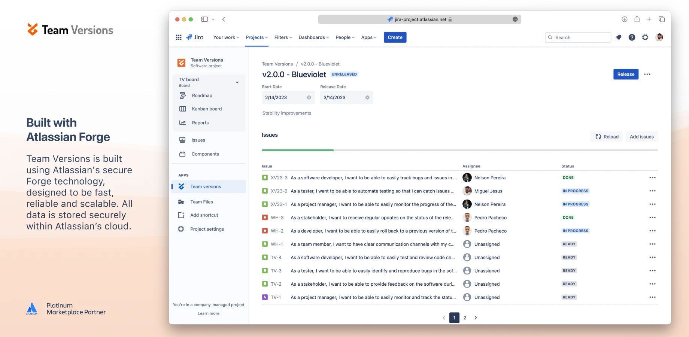The image size is (689, 337).
Task: Open issue key XV23-2
Action: (279, 191)
